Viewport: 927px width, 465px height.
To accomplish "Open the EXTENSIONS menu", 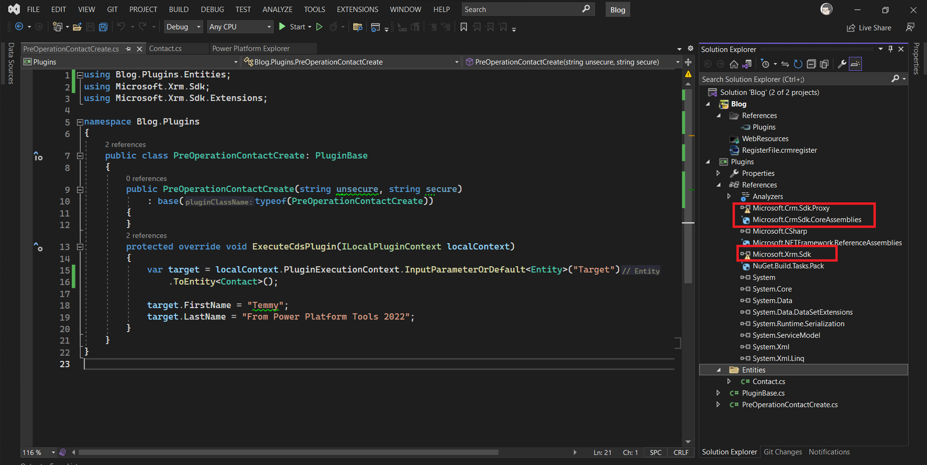I will pyautogui.click(x=357, y=9).
